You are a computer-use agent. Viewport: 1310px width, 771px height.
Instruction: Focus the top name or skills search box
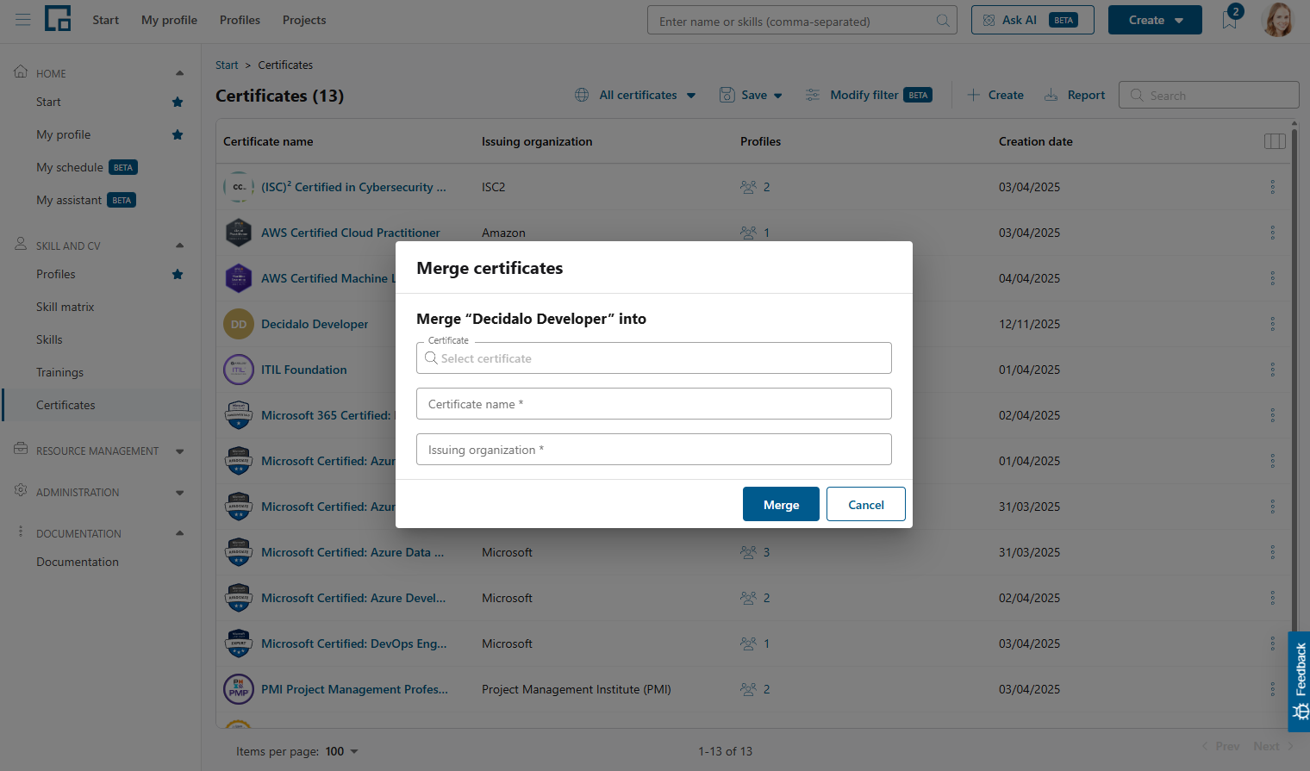click(802, 21)
